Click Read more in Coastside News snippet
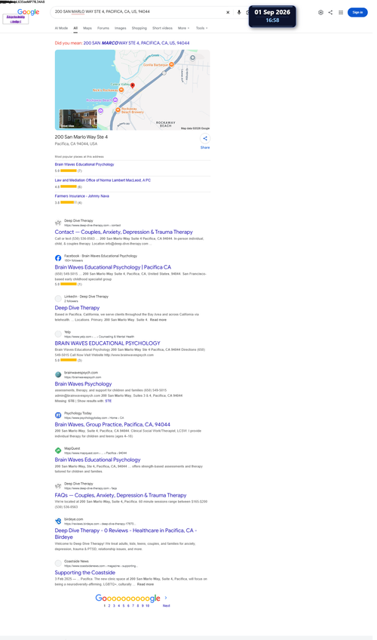 [x=146, y=584]
